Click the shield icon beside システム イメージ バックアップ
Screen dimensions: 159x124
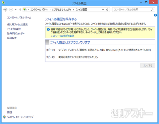click(4, 117)
